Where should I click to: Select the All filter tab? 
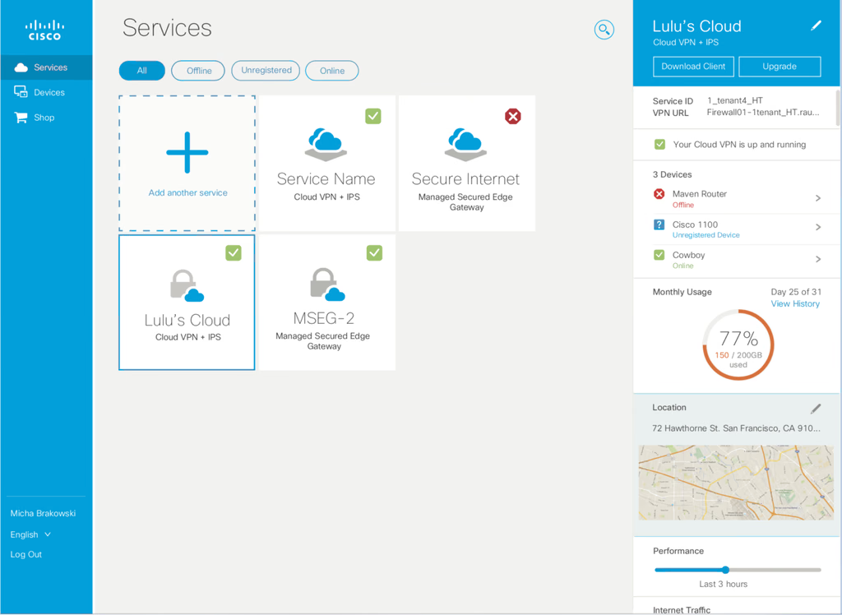141,71
